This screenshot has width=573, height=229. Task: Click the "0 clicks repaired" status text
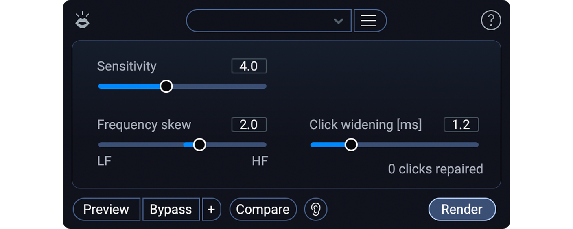pyautogui.click(x=435, y=169)
